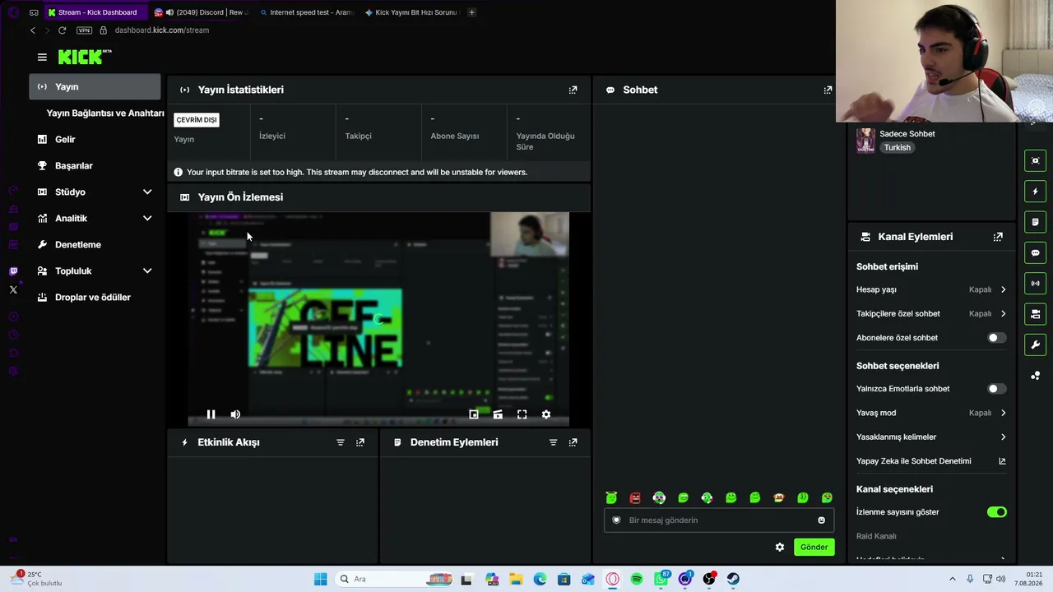This screenshot has width=1053, height=592.
Task: Click the Raid Kanalı option
Action: (876, 536)
